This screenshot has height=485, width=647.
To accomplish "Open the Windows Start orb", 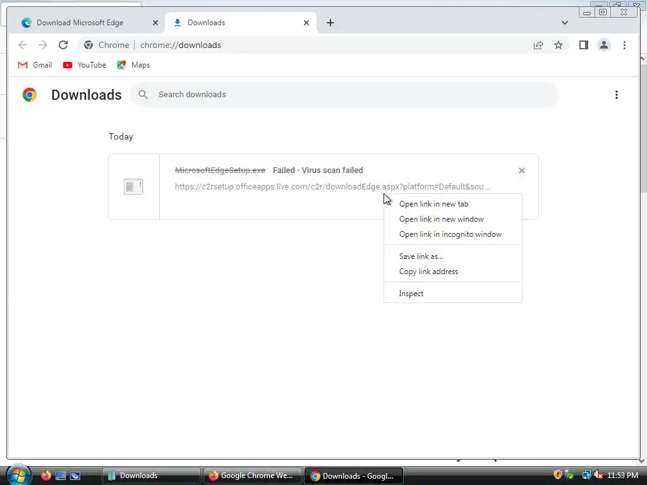I will tap(18, 475).
